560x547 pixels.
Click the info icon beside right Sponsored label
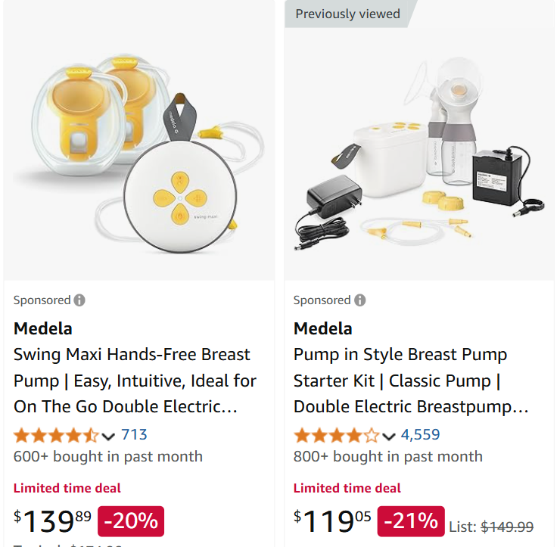pos(360,300)
